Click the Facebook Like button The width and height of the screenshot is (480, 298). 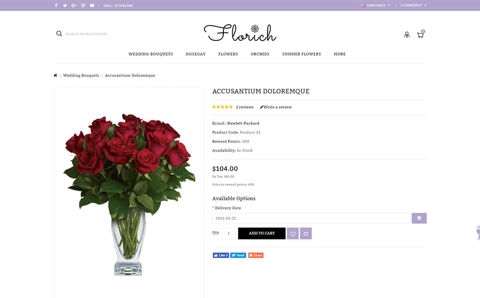tap(221, 255)
